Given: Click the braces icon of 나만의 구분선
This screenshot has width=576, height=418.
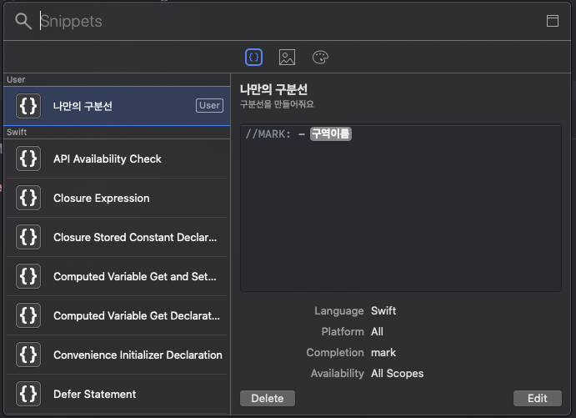Looking at the screenshot, I should point(28,106).
